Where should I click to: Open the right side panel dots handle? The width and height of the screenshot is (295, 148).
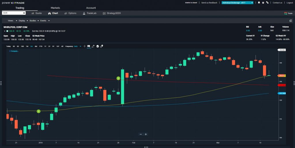pos(294,83)
